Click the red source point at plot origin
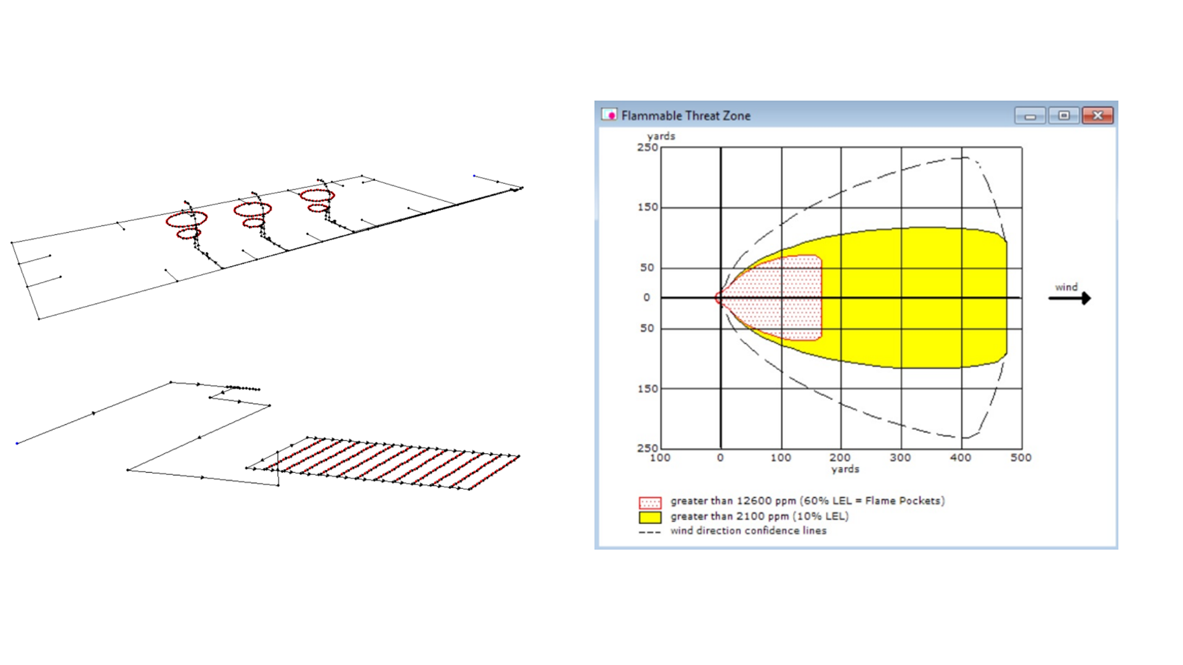The image size is (1183, 665). tap(718, 298)
